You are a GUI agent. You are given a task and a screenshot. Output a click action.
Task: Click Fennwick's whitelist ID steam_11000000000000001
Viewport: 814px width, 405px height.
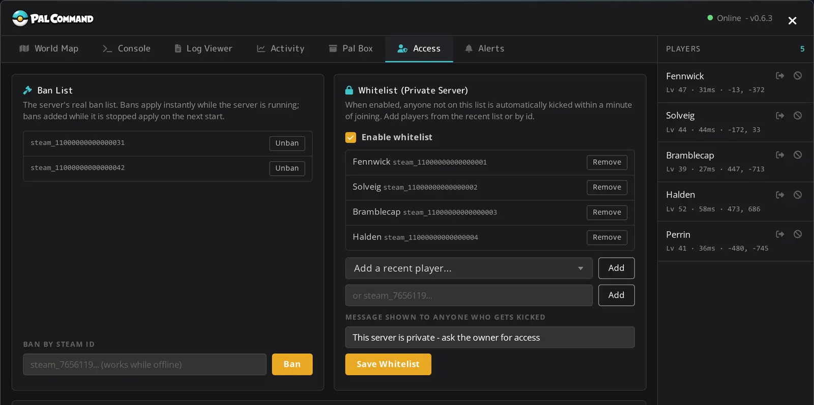click(x=440, y=163)
